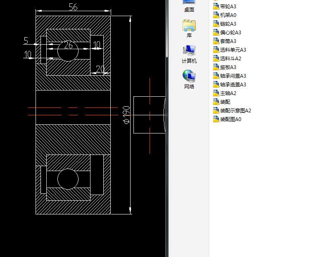Click the drawing file icon for 机架A0
Screen dimensions: 333x257
point(215,15)
